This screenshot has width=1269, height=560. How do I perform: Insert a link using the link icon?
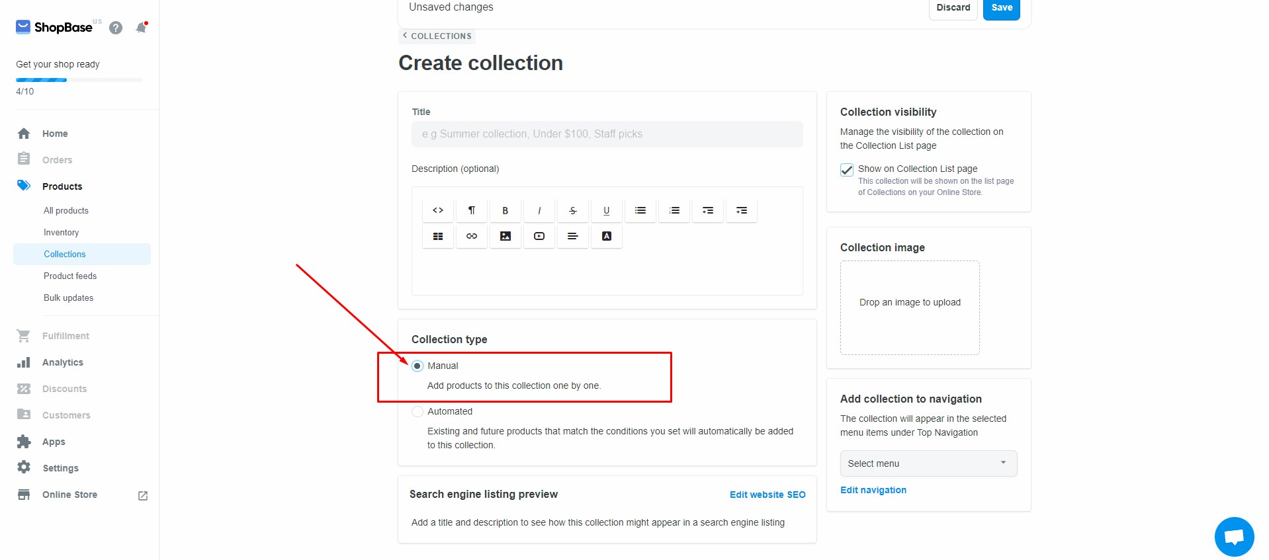(x=472, y=236)
